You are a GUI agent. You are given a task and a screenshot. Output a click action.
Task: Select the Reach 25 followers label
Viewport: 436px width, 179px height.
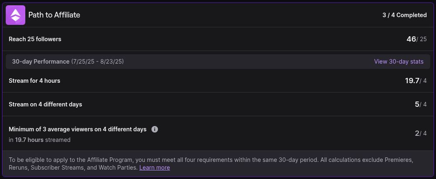point(35,39)
